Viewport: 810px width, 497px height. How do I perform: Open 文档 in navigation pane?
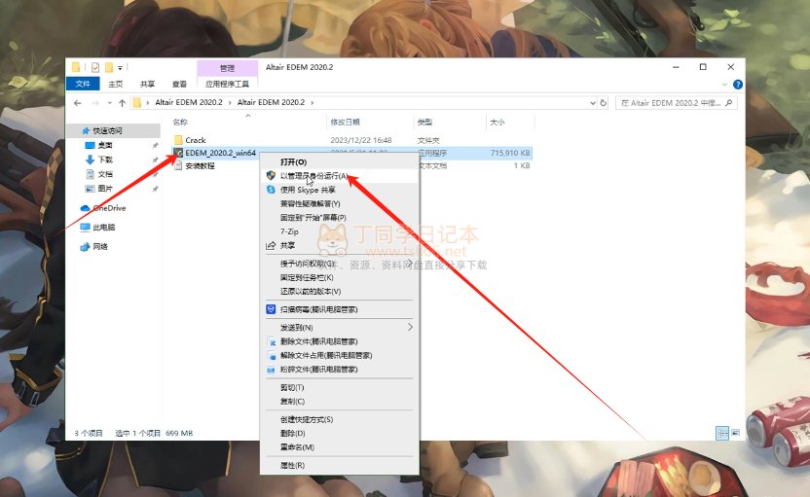pos(105,174)
